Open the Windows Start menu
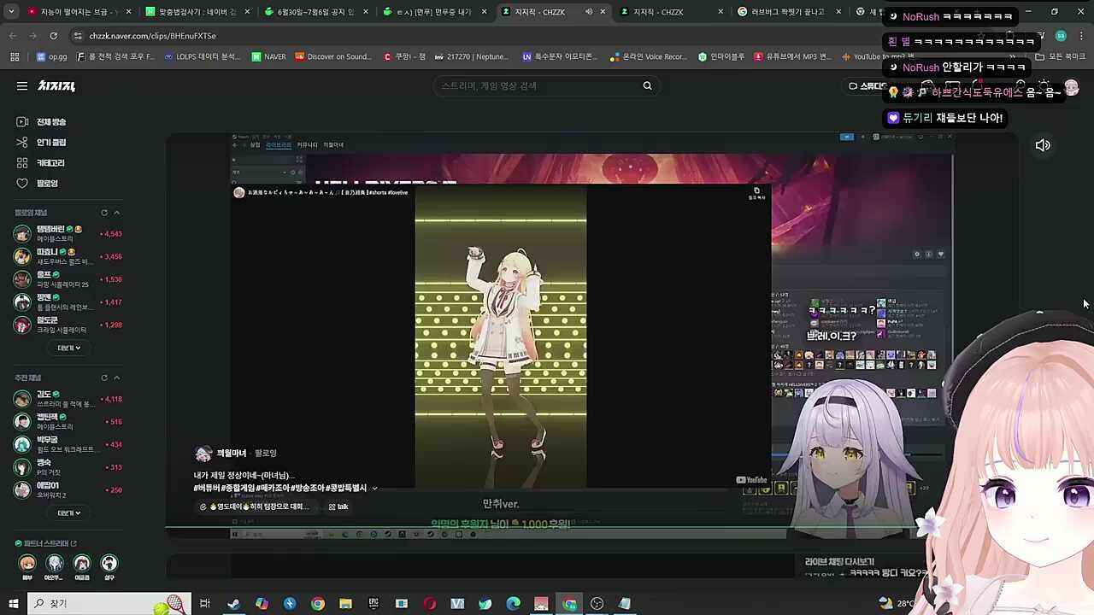 coord(13,603)
